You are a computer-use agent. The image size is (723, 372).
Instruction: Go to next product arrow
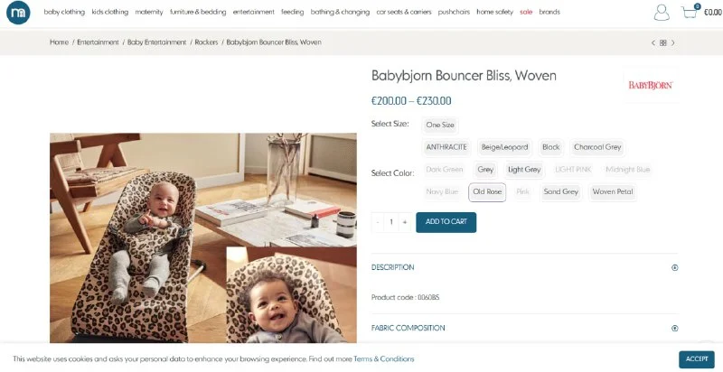(672, 42)
